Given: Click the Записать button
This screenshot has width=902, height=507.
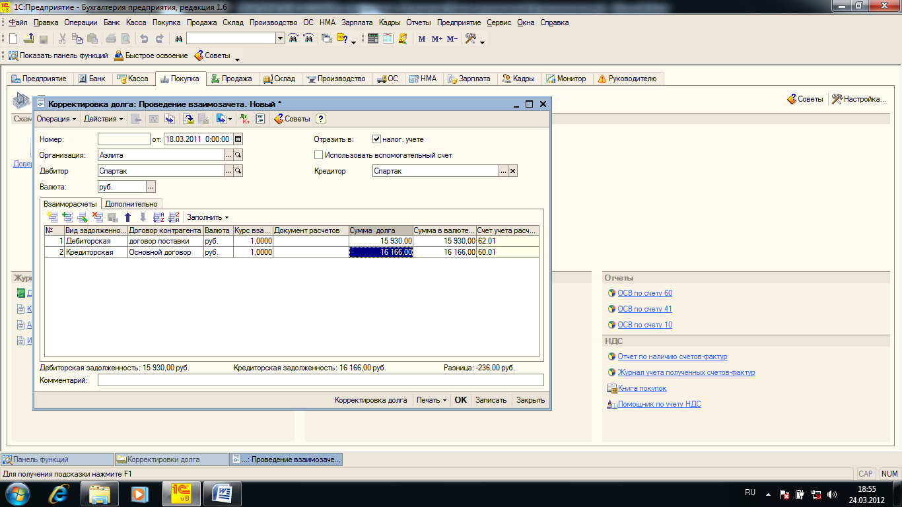Looking at the screenshot, I should (491, 400).
